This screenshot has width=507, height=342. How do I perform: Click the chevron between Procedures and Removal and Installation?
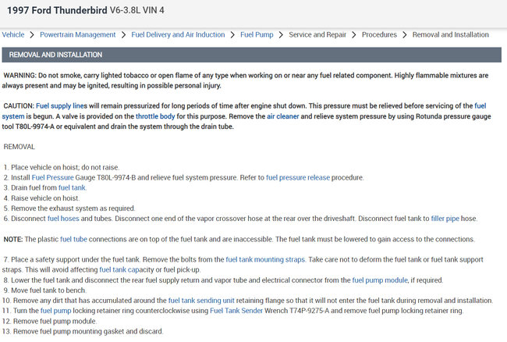[404, 35]
